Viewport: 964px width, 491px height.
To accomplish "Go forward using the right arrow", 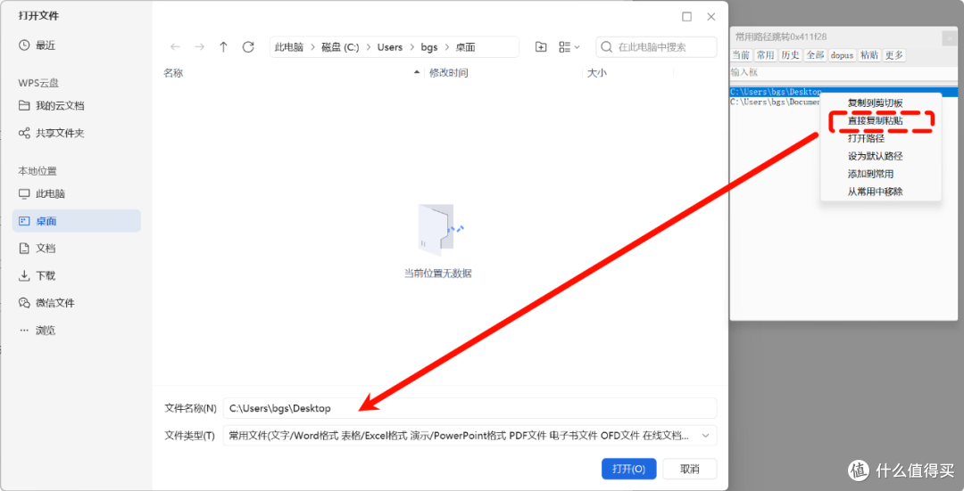I will 199,47.
